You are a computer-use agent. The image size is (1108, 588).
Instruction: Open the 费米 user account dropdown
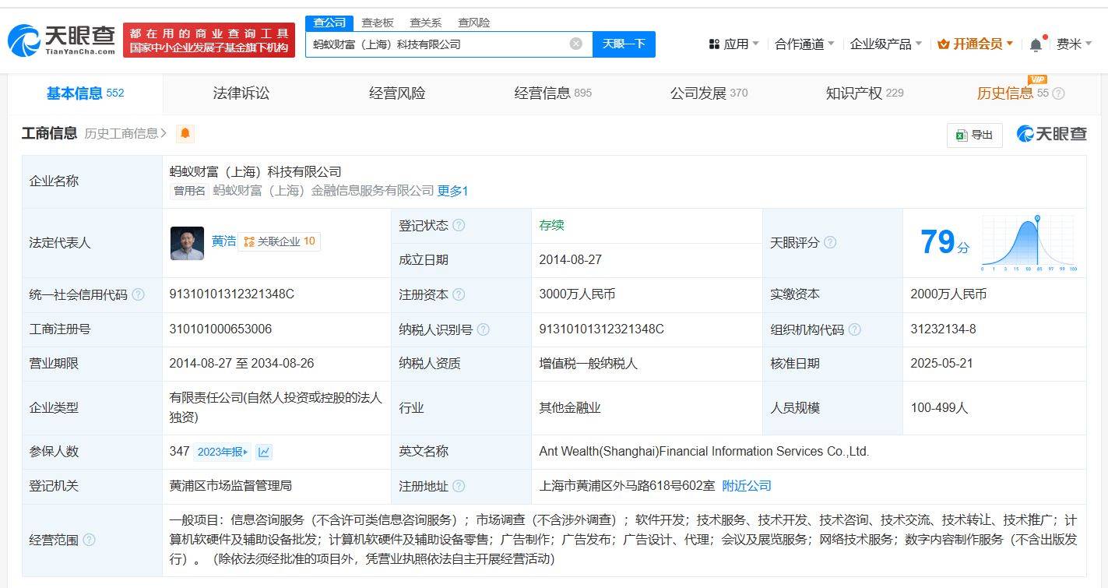(1074, 44)
